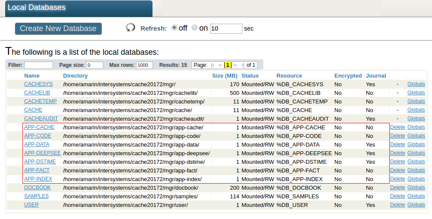432x219 pixels.
Task: Delete the APP-CACHE database
Action: pyautogui.click(x=397, y=127)
